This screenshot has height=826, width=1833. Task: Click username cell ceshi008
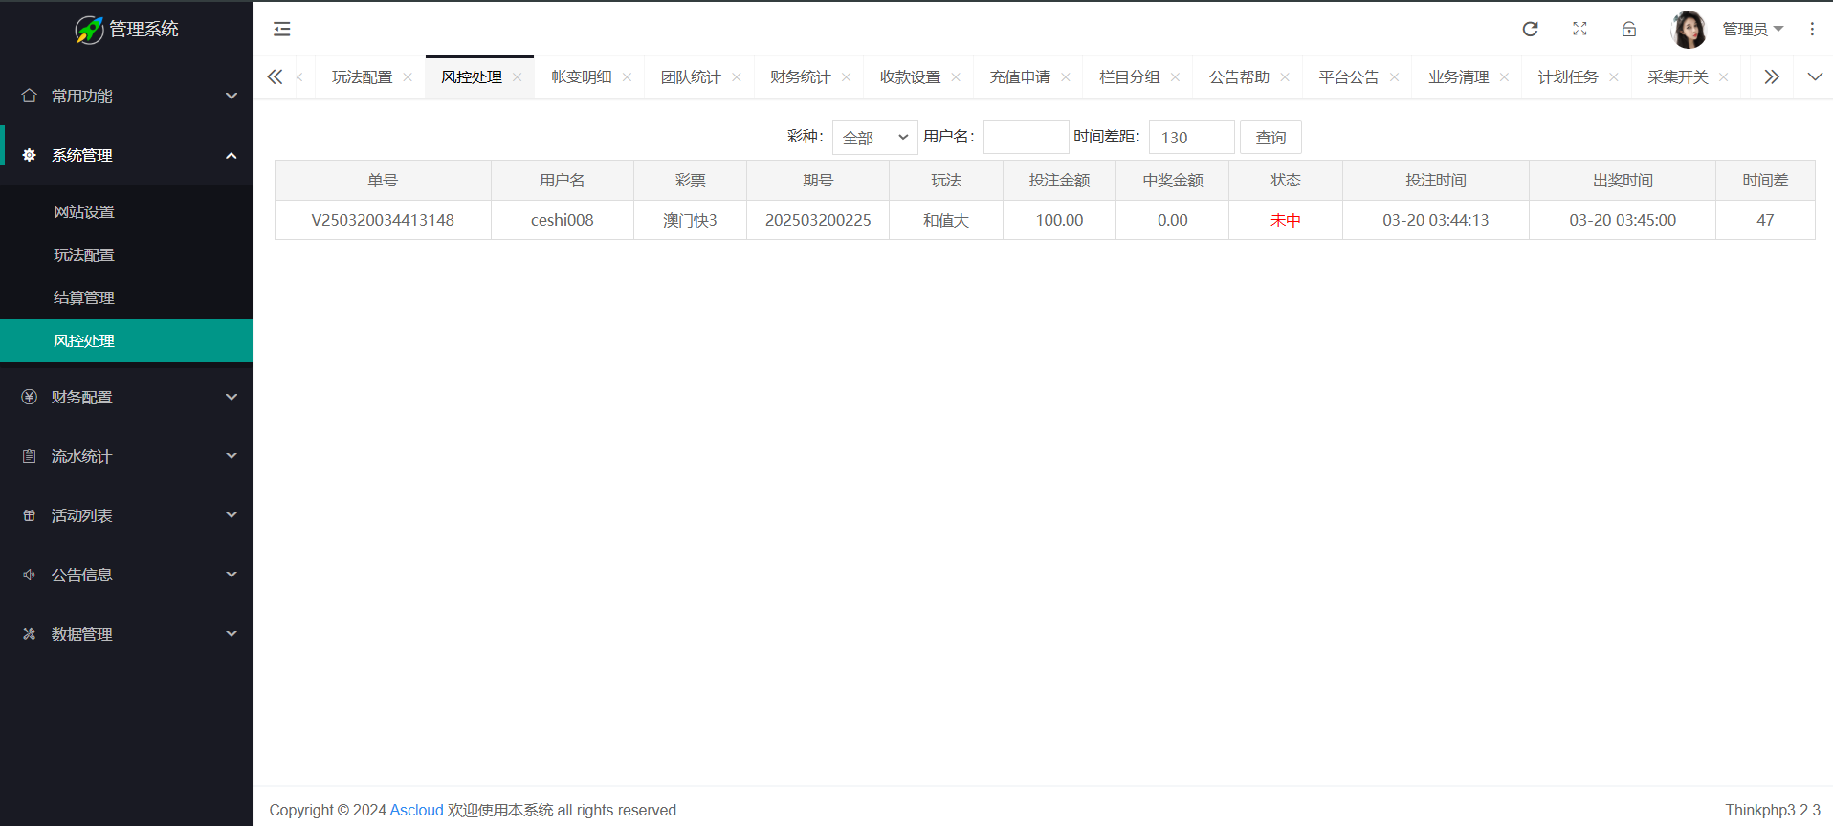click(x=563, y=220)
